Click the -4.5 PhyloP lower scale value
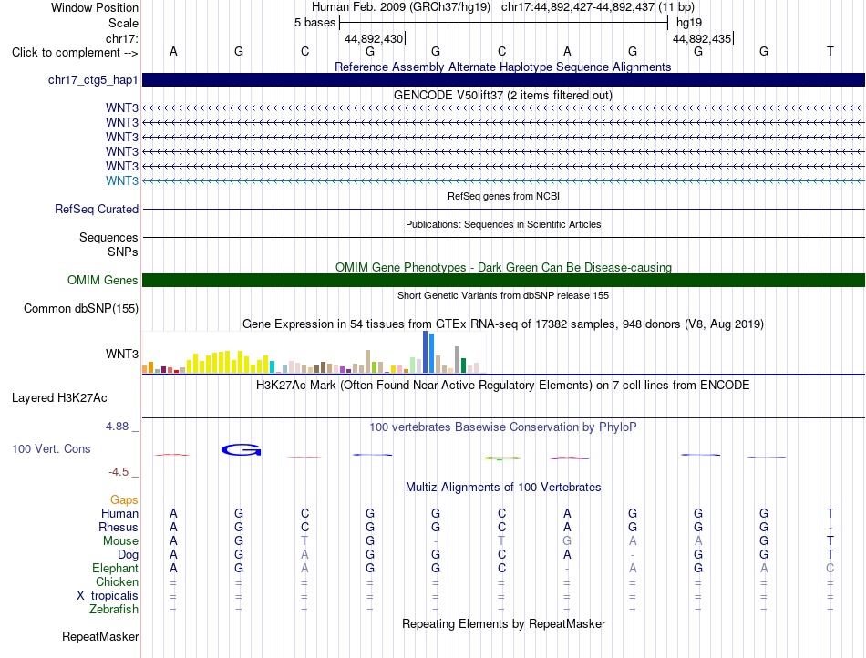 119,472
